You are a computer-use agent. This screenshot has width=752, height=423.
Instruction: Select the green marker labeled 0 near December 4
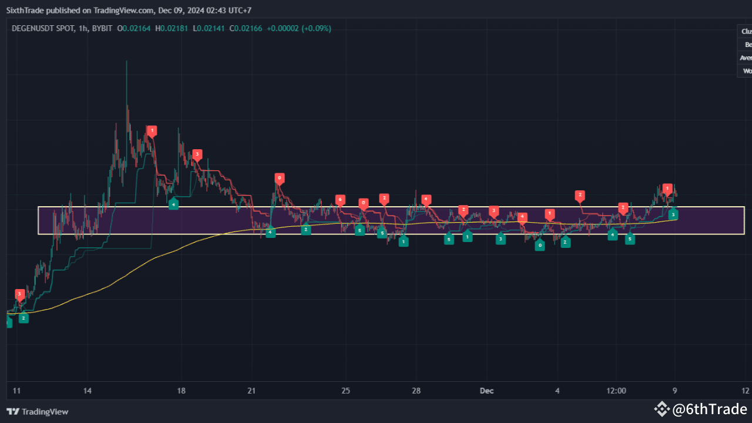pos(540,245)
